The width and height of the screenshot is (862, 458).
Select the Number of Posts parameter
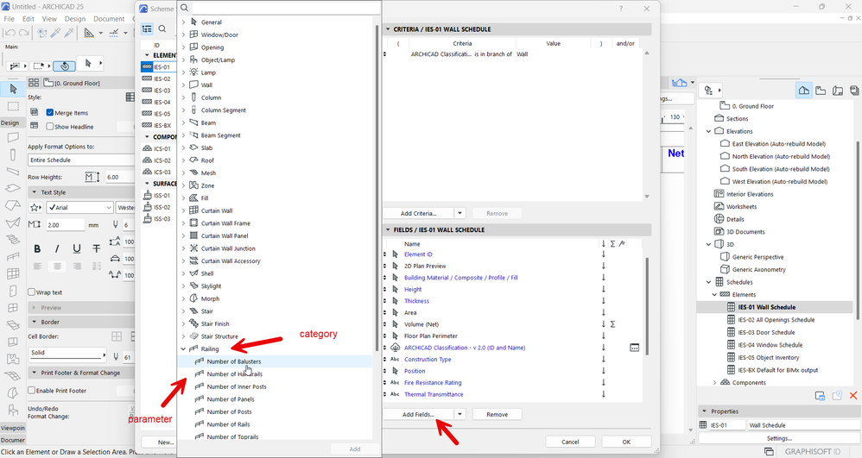pyautogui.click(x=229, y=412)
